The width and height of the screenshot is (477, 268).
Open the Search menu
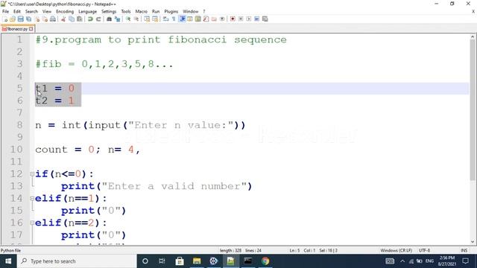[31, 11]
